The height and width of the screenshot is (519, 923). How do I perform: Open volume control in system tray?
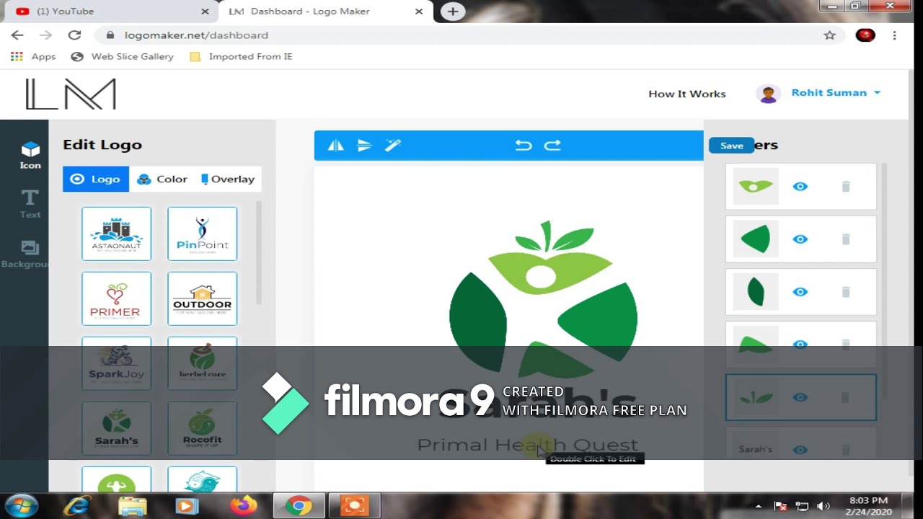pos(824,506)
